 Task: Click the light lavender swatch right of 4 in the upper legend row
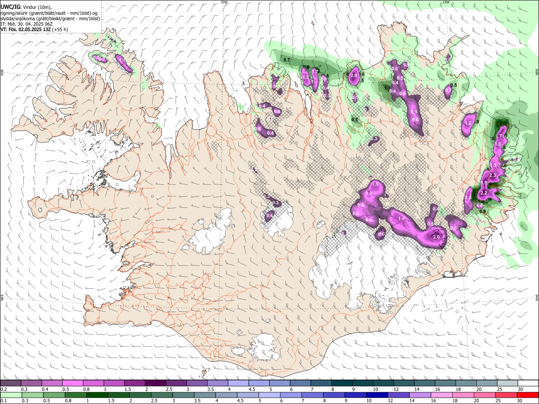point(238,383)
